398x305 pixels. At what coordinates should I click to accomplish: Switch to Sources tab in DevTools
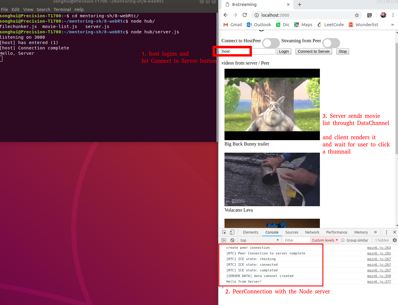(x=292, y=232)
